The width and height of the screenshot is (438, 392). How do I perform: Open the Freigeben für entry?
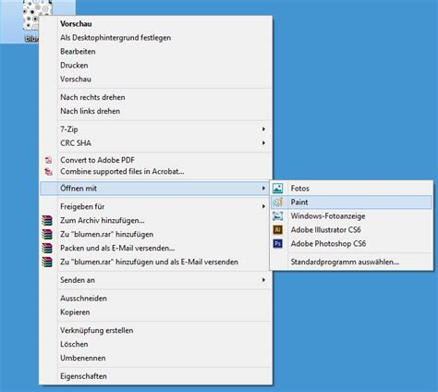point(155,206)
